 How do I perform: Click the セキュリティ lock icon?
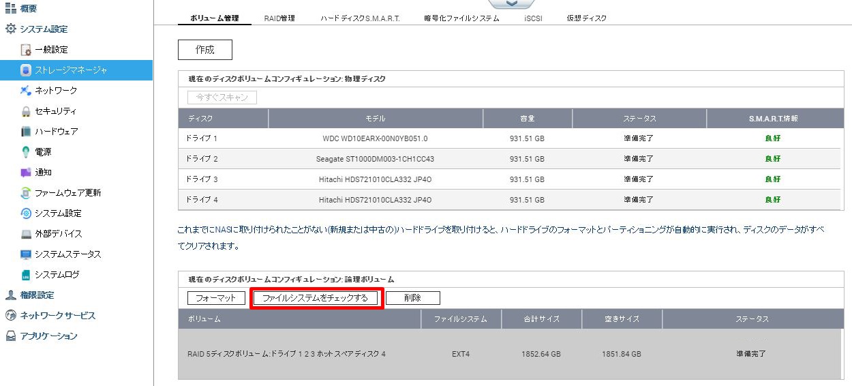26,111
